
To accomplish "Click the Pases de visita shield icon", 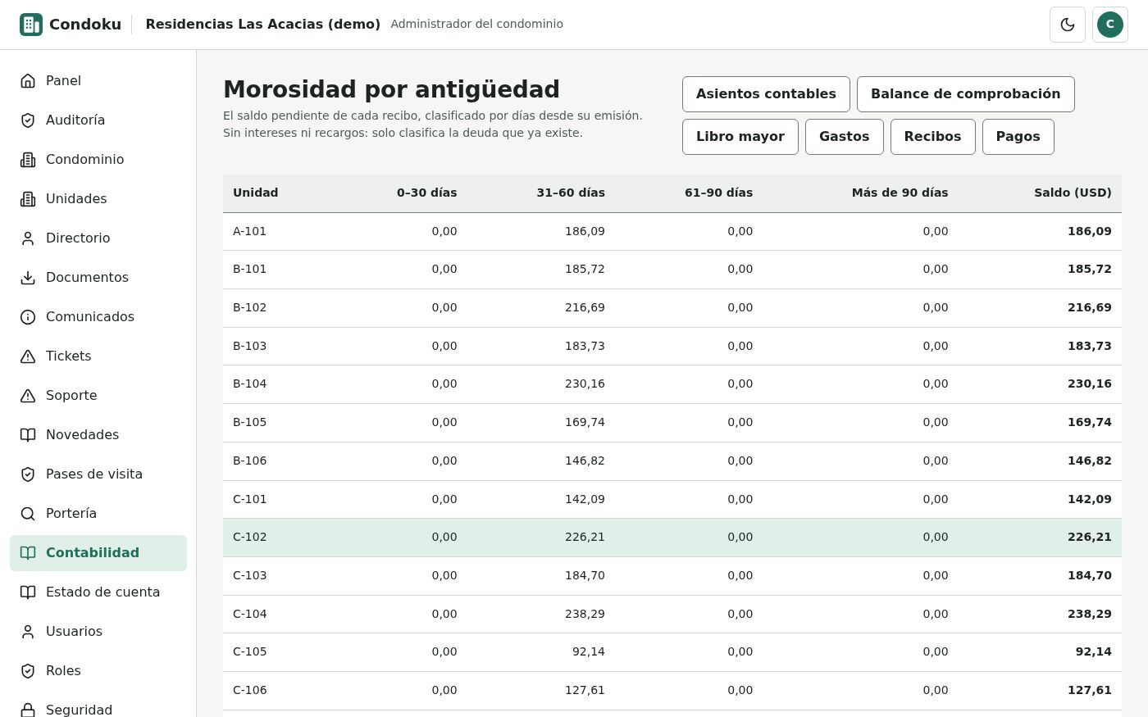I will pos(28,474).
